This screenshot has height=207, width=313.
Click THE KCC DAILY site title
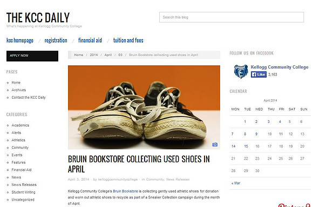tap(38, 17)
